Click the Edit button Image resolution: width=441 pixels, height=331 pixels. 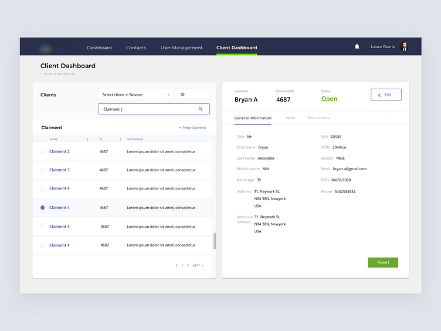[x=386, y=94]
